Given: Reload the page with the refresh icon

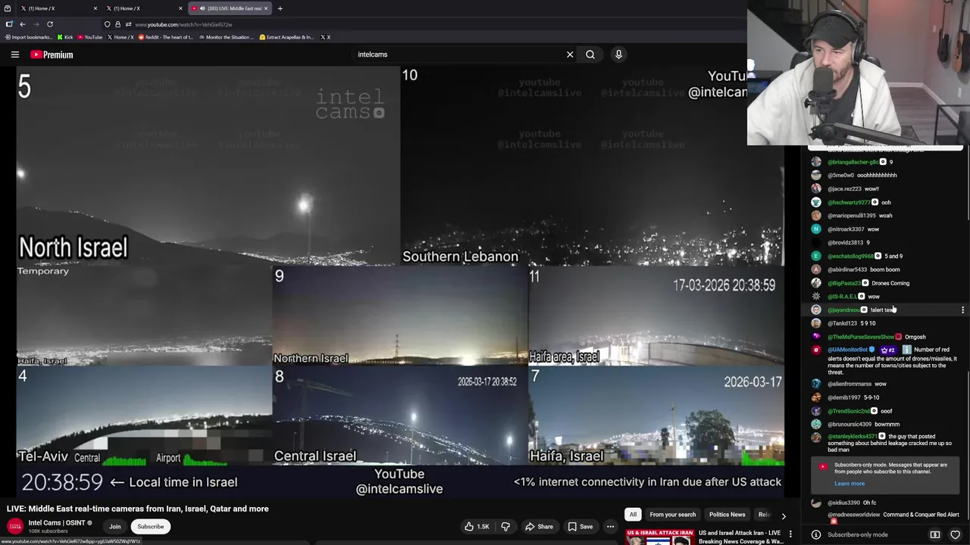Looking at the screenshot, I should coord(50,24).
